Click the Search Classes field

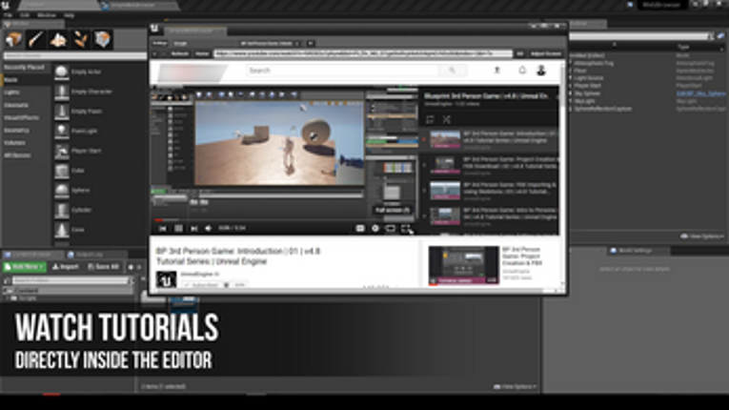tap(74, 56)
